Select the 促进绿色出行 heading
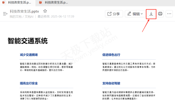 click(x=111, y=55)
